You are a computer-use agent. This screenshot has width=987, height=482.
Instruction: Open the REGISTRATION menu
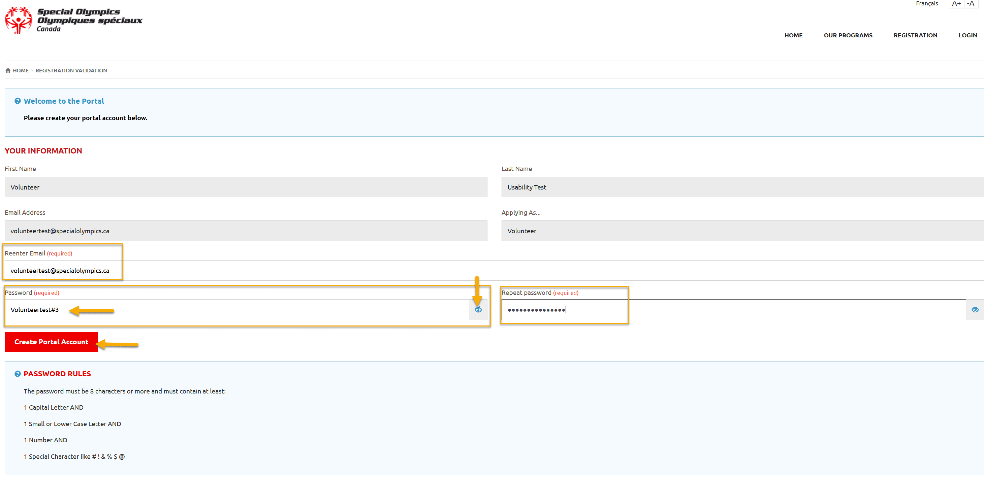coord(915,35)
